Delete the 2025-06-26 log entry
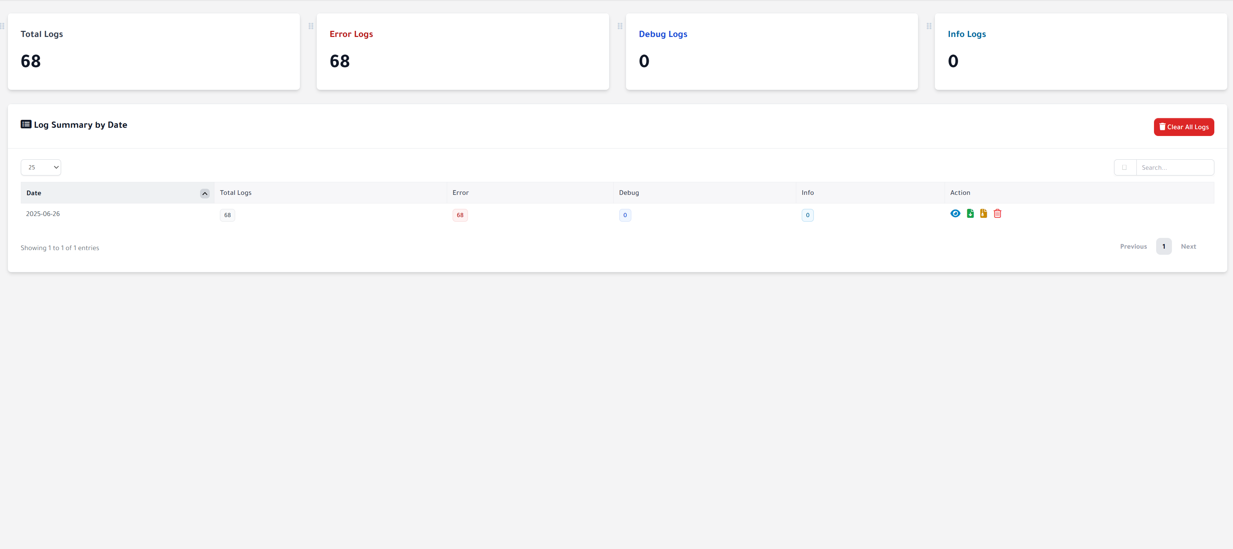This screenshot has width=1233, height=549. point(997,214)
